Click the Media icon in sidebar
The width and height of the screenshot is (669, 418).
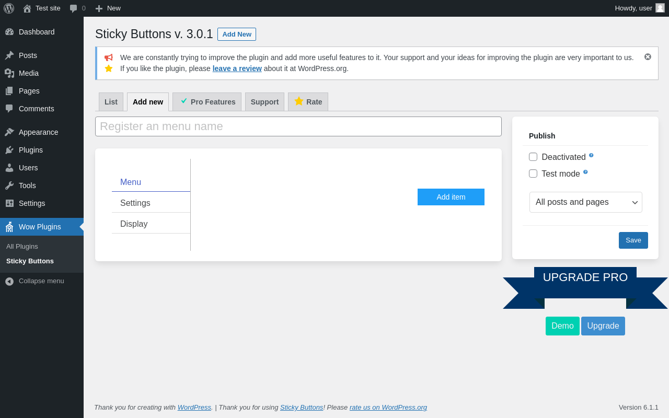click(x=9, y=73)
